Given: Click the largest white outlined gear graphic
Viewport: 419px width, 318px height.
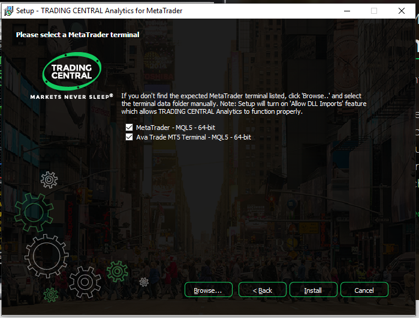Looking at the screenshot, I should pyautogui.click(x=46, y=255).
